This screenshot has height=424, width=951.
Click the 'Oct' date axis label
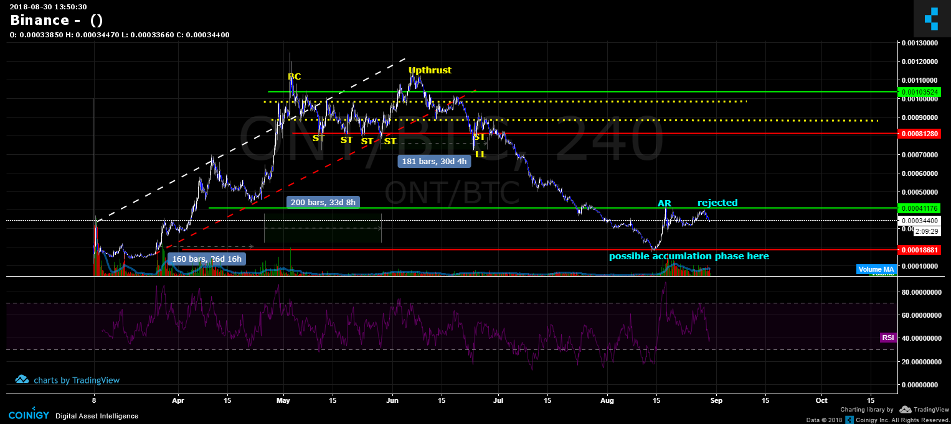pyautogui.click(x=821, y=400)
